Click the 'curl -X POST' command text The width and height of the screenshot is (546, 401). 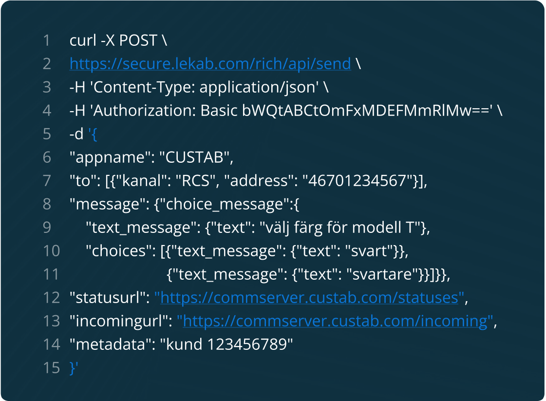[114, 40]
